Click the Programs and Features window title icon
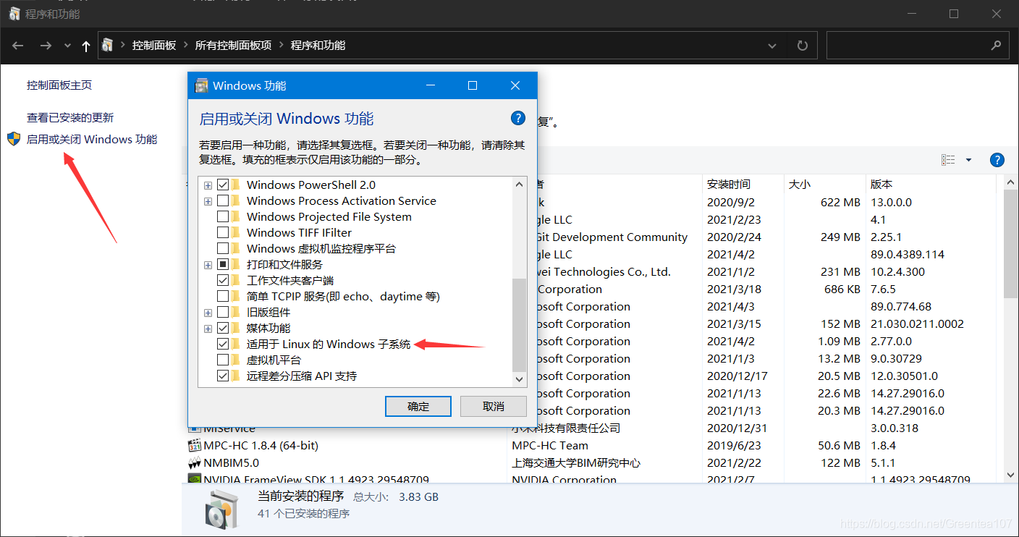 14,14
